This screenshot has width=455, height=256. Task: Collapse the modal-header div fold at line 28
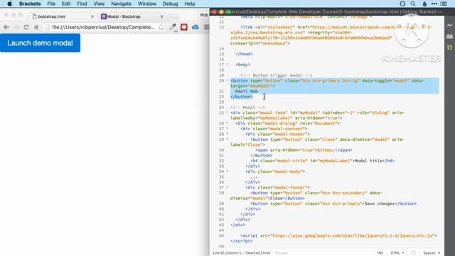click(x=227, y=134)
